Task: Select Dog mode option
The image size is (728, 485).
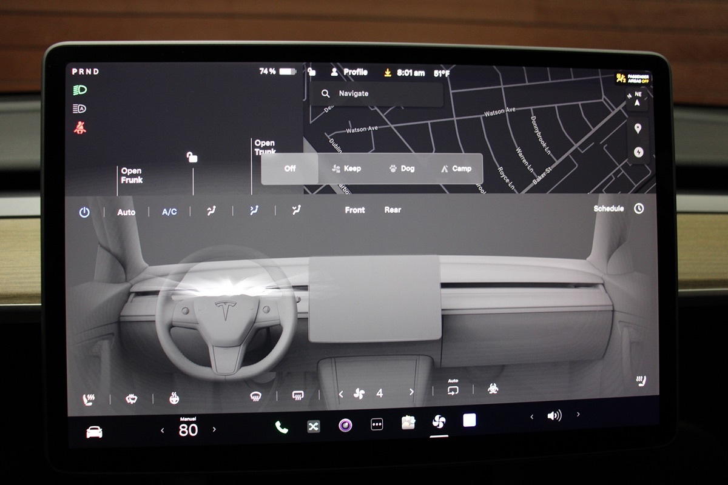Action: [402, 169]
